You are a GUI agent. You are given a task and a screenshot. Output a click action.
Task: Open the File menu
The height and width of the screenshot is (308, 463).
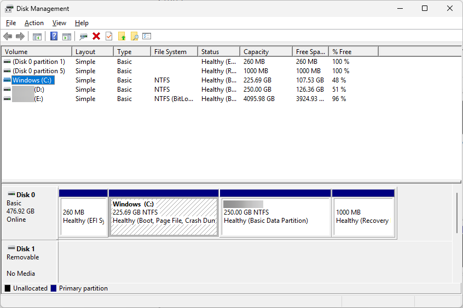[x=11, y=23]
